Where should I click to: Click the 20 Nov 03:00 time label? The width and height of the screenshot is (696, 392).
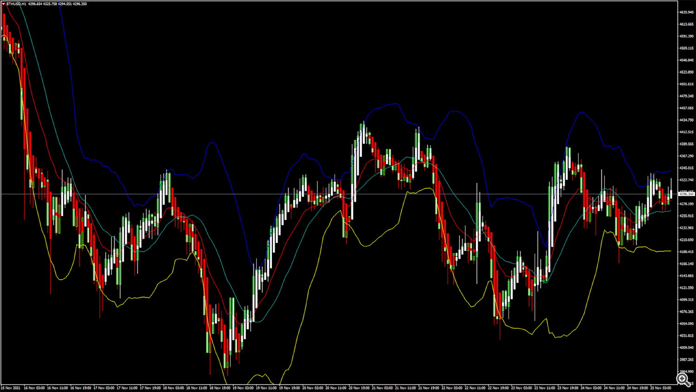tap(313, 388)
